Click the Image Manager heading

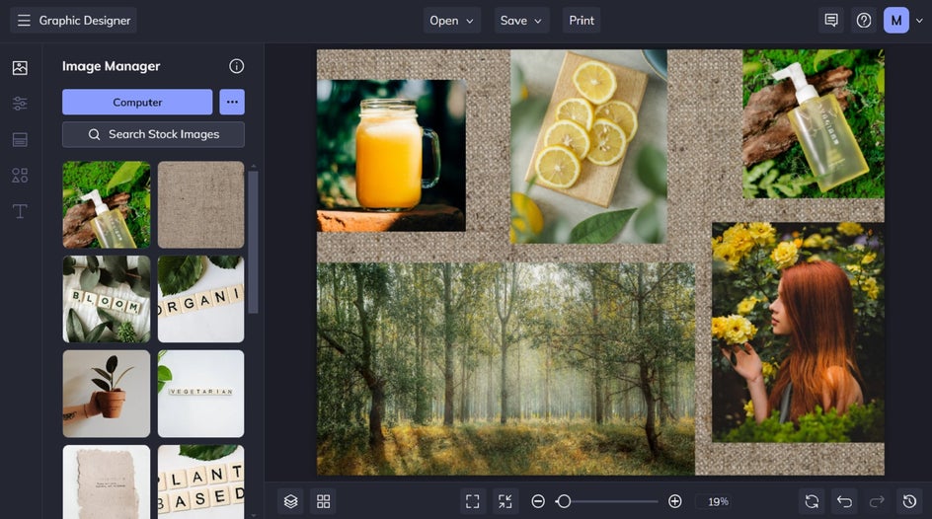pyautogui.click(x=112, y=66)
